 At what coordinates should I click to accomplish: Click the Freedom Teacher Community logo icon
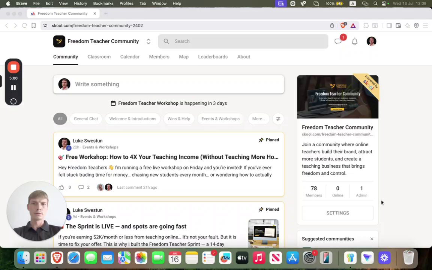click(59, 41)
